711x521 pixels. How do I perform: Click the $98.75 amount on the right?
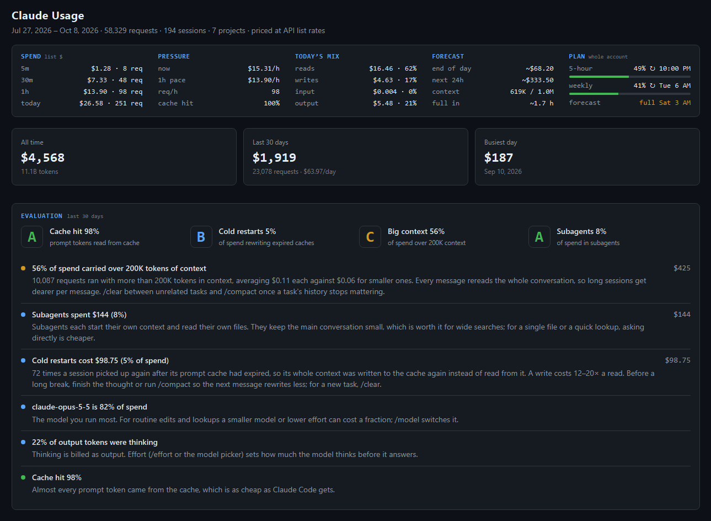[678, 360]
